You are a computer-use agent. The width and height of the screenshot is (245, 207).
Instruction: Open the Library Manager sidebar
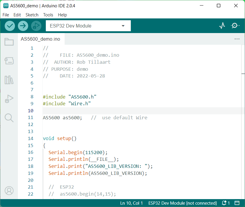point(9,80)
